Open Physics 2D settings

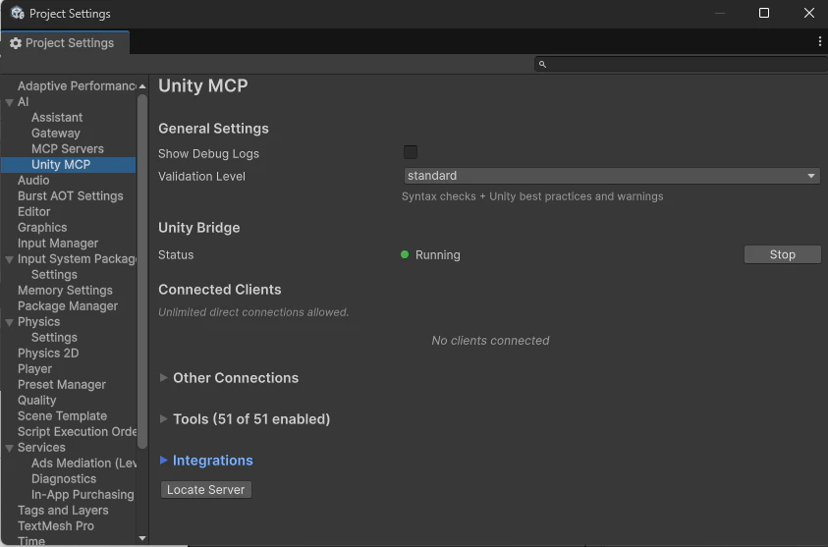48,354
